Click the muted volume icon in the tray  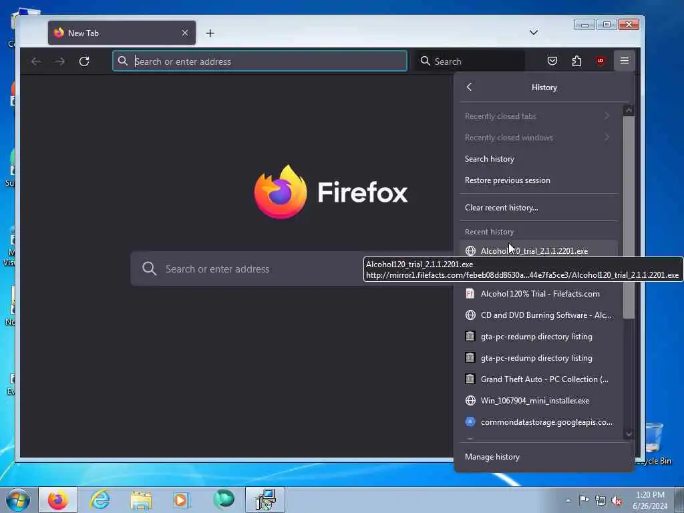[617, 500]
